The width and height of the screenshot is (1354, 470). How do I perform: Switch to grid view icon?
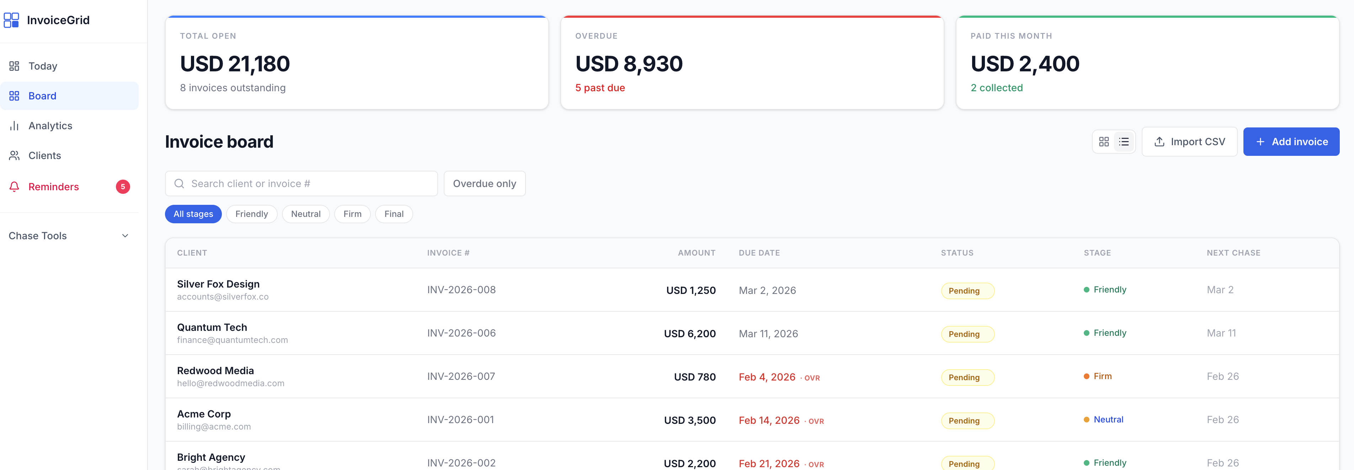pos(1104,142)
